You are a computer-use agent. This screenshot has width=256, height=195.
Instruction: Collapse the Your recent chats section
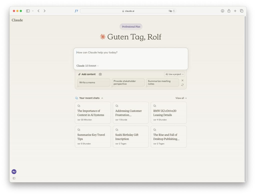[102, 98]
